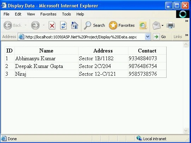191x143 pixels.
Task: Open the Favorites star toolbar button
Action: [122, 25]
